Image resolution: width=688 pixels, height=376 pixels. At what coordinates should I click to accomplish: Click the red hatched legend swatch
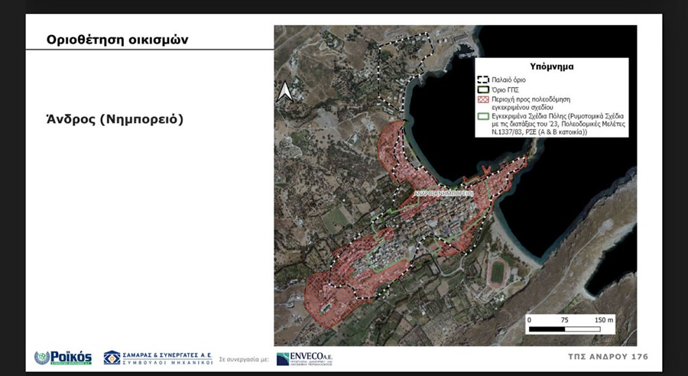pyautogui.click(x=482, y=99)
